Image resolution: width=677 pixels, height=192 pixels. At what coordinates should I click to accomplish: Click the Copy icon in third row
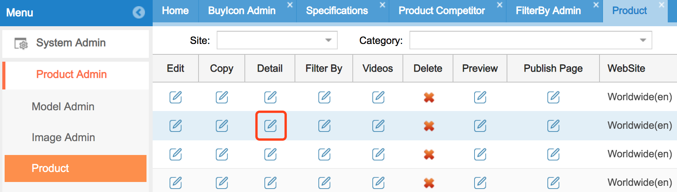coord(222,154)
